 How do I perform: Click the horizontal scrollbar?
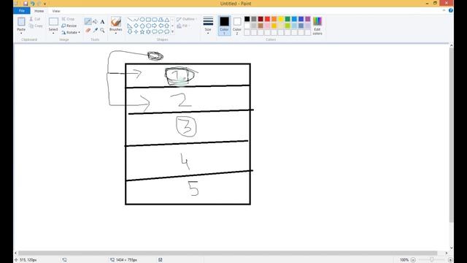point(228,254)
